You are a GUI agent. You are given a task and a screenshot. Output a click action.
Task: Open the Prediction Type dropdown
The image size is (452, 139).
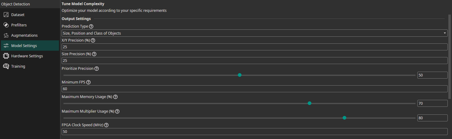coord(255,33)
